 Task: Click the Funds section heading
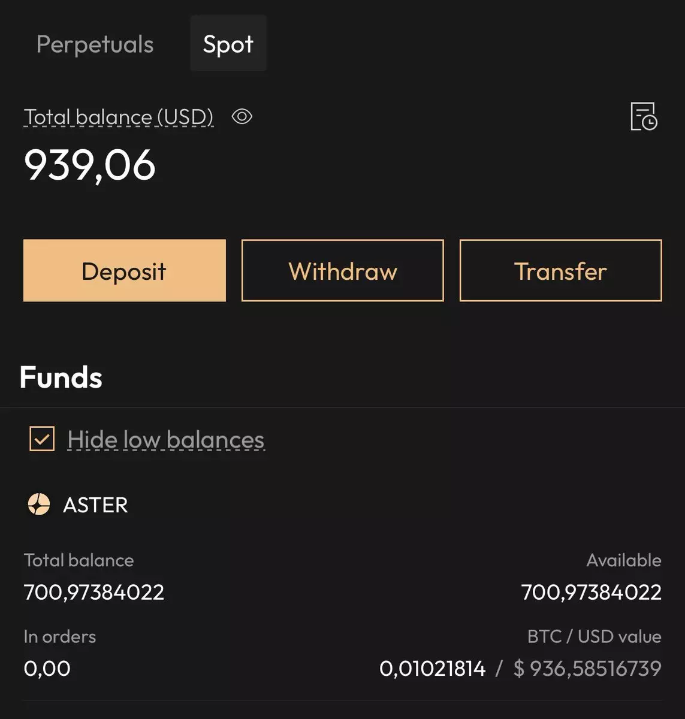click(x=61, y=377)
